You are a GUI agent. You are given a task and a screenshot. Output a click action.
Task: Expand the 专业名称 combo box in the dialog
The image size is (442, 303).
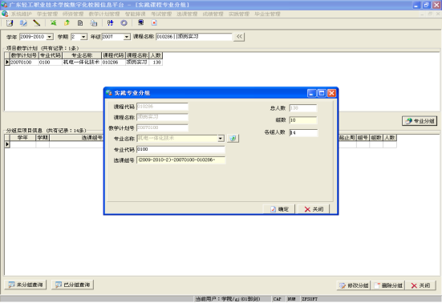coord(221,138)
